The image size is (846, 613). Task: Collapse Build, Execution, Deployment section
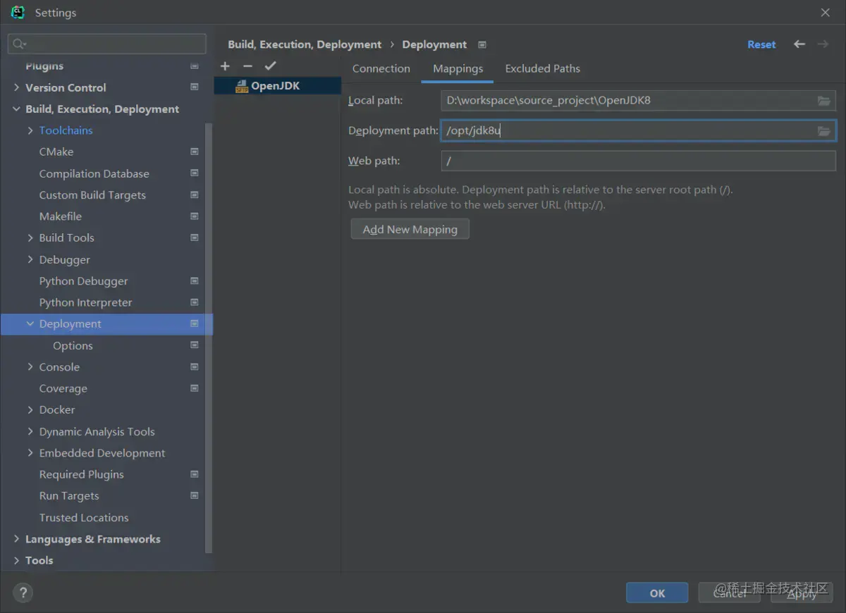[16, 109]
